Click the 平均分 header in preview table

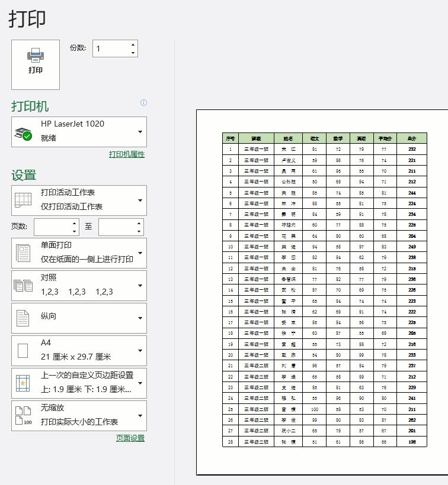point(385,138)
